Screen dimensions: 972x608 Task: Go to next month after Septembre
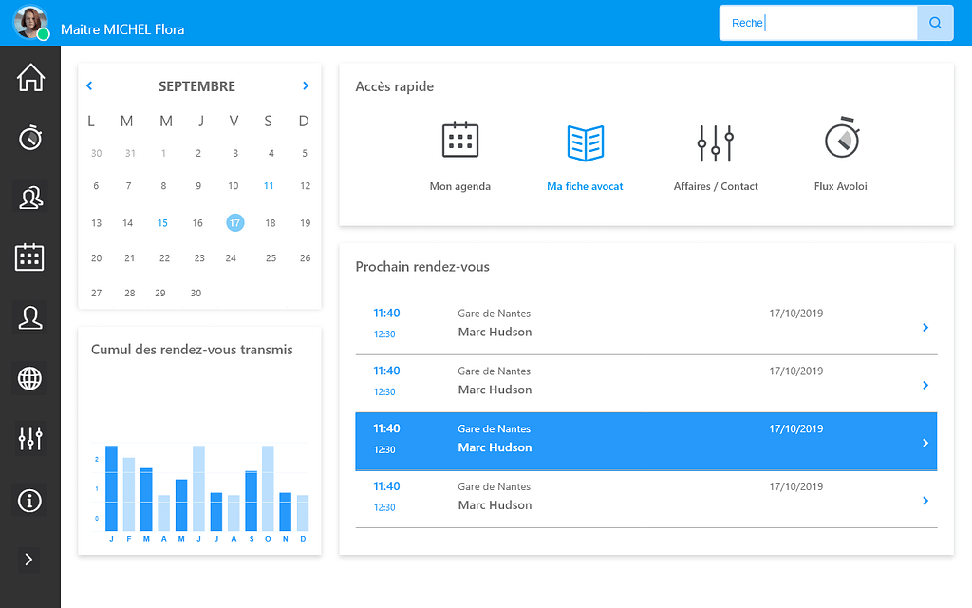tap(305, 86)
